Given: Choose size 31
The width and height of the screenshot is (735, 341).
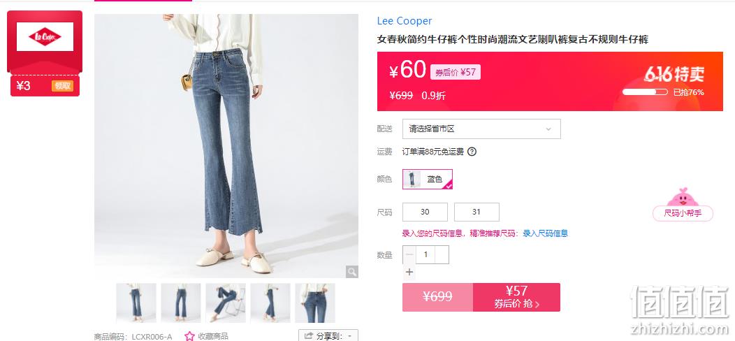Looking at the screenshot, I should click(476, 212).
